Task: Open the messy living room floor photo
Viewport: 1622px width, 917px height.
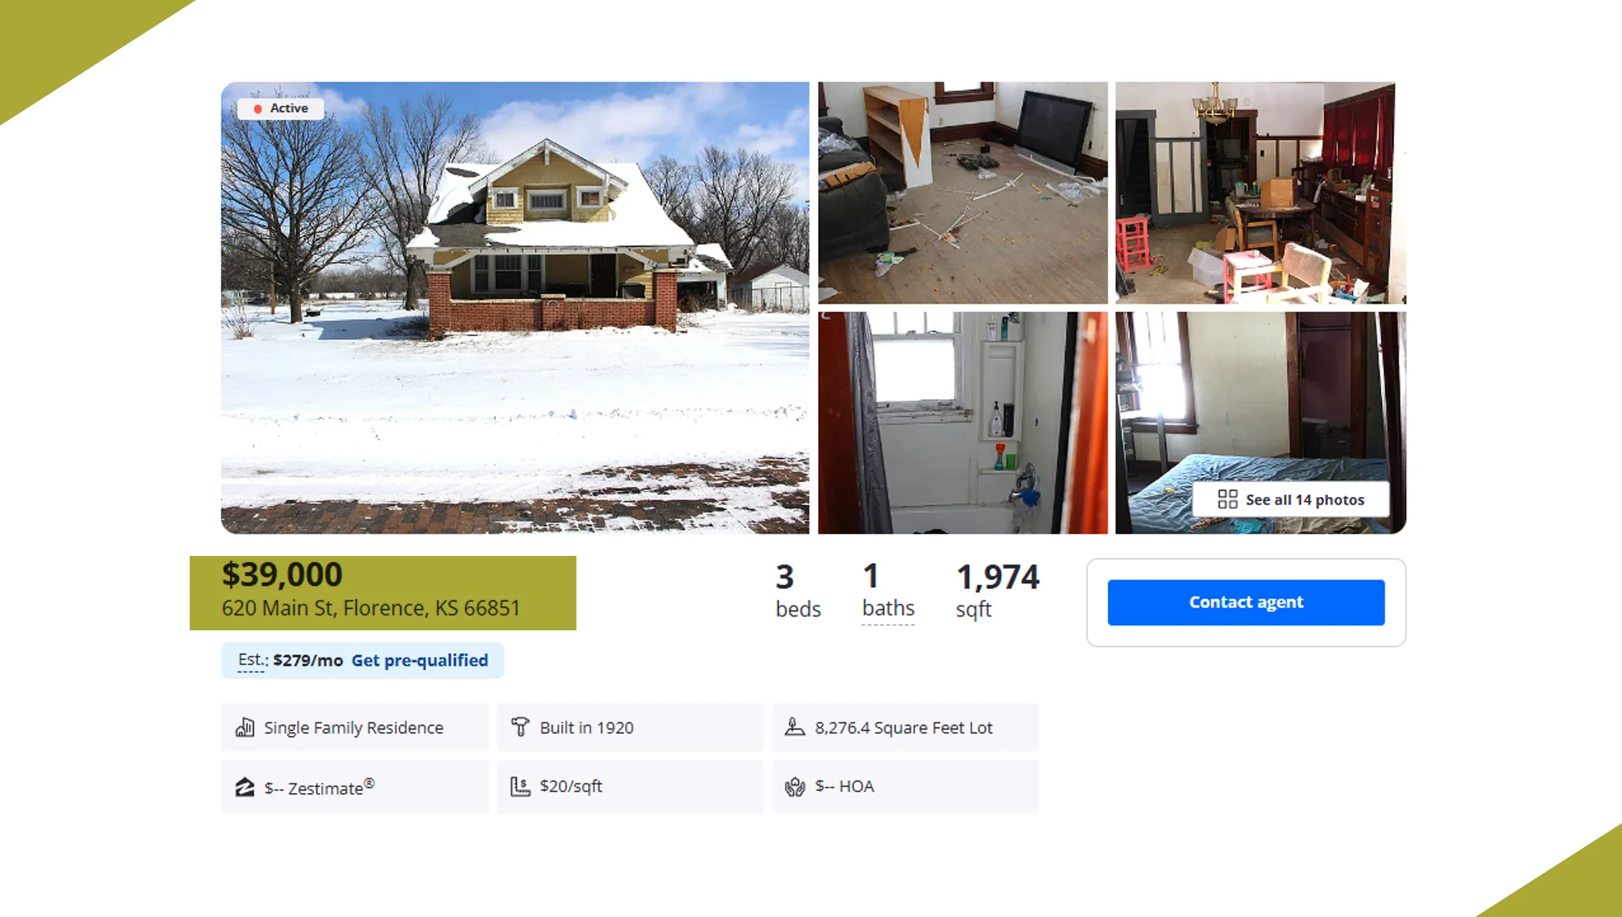Action: pyautogui.click(x=962, y=193)
